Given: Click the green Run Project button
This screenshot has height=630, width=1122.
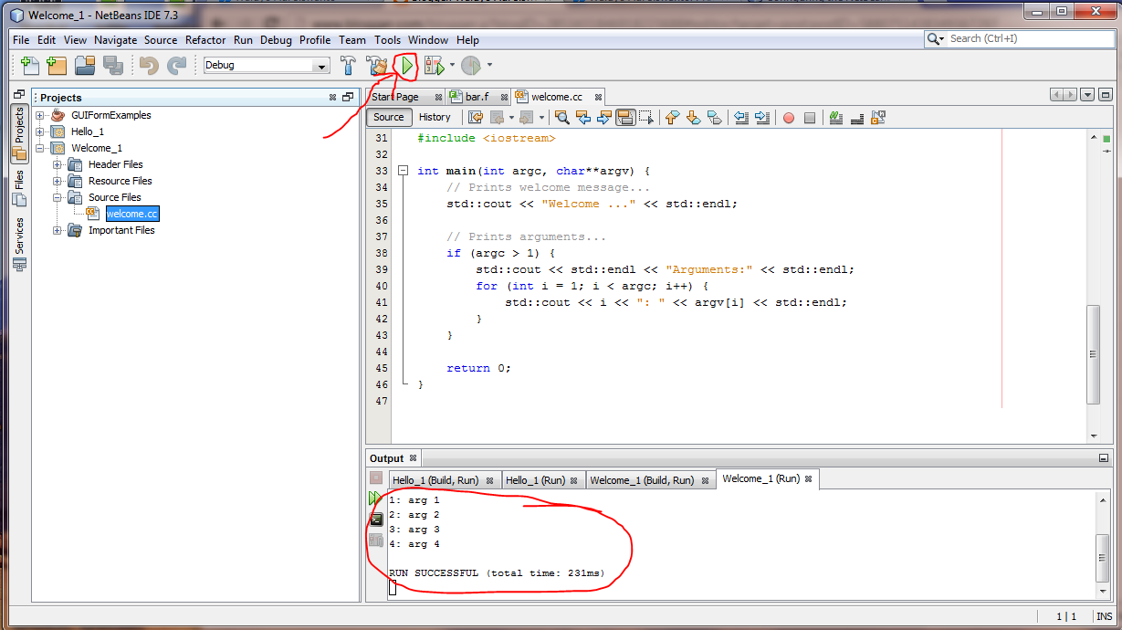Looking at the screenshot, I should (406, 66).
